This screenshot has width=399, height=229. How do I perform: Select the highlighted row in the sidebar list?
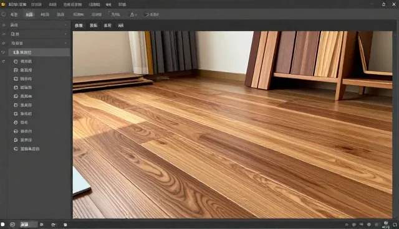coord(39,52)
